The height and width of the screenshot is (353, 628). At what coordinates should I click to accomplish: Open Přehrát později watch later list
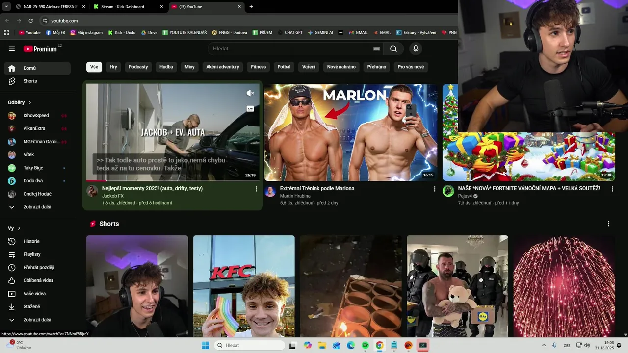[x=37, y=267]
